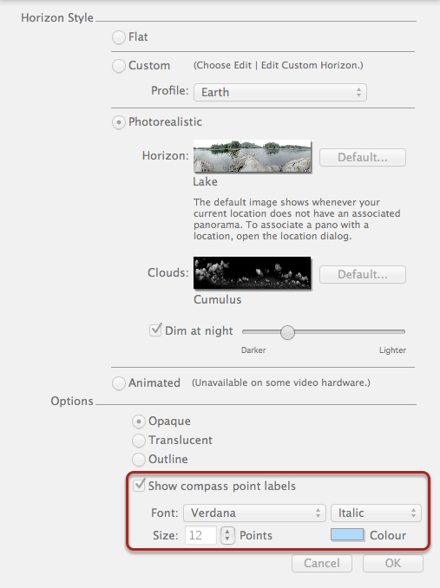440x588 pixels.
Task: Open the Verdana font dropdown
Action: [254, 513]
